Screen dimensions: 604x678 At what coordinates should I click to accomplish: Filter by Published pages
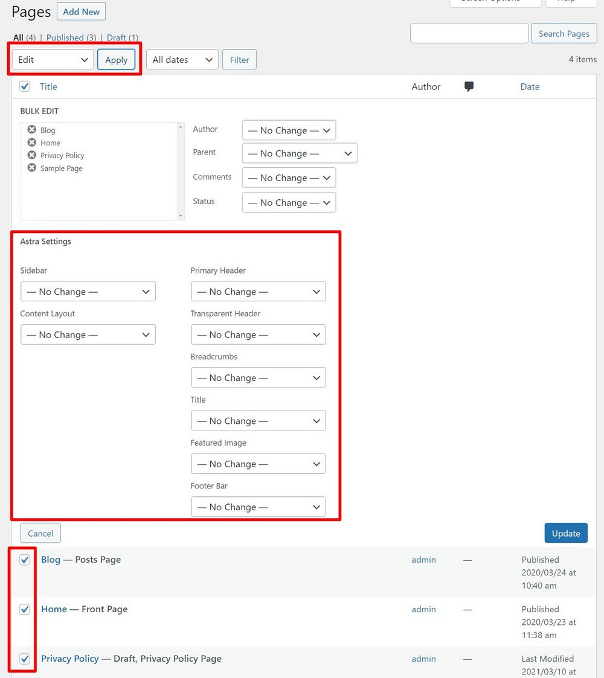click(65, 37)
